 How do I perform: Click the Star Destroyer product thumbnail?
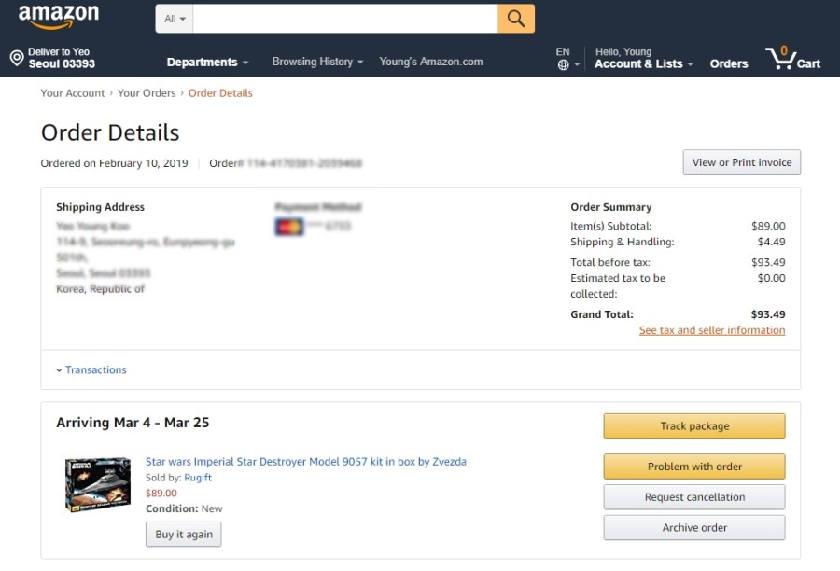coord(97,483)
